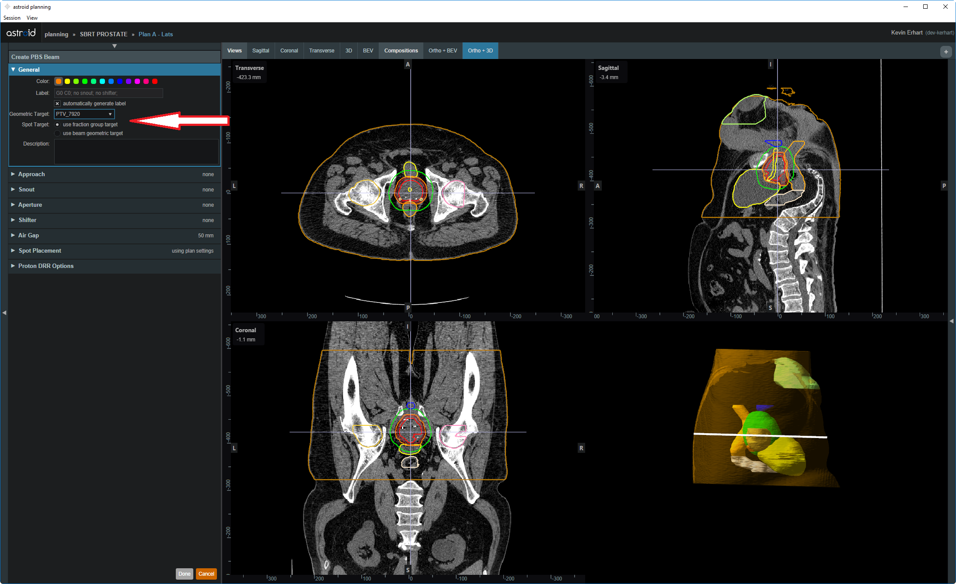
Task: Select use beam geometric target radio
Action: coord(57,133)
